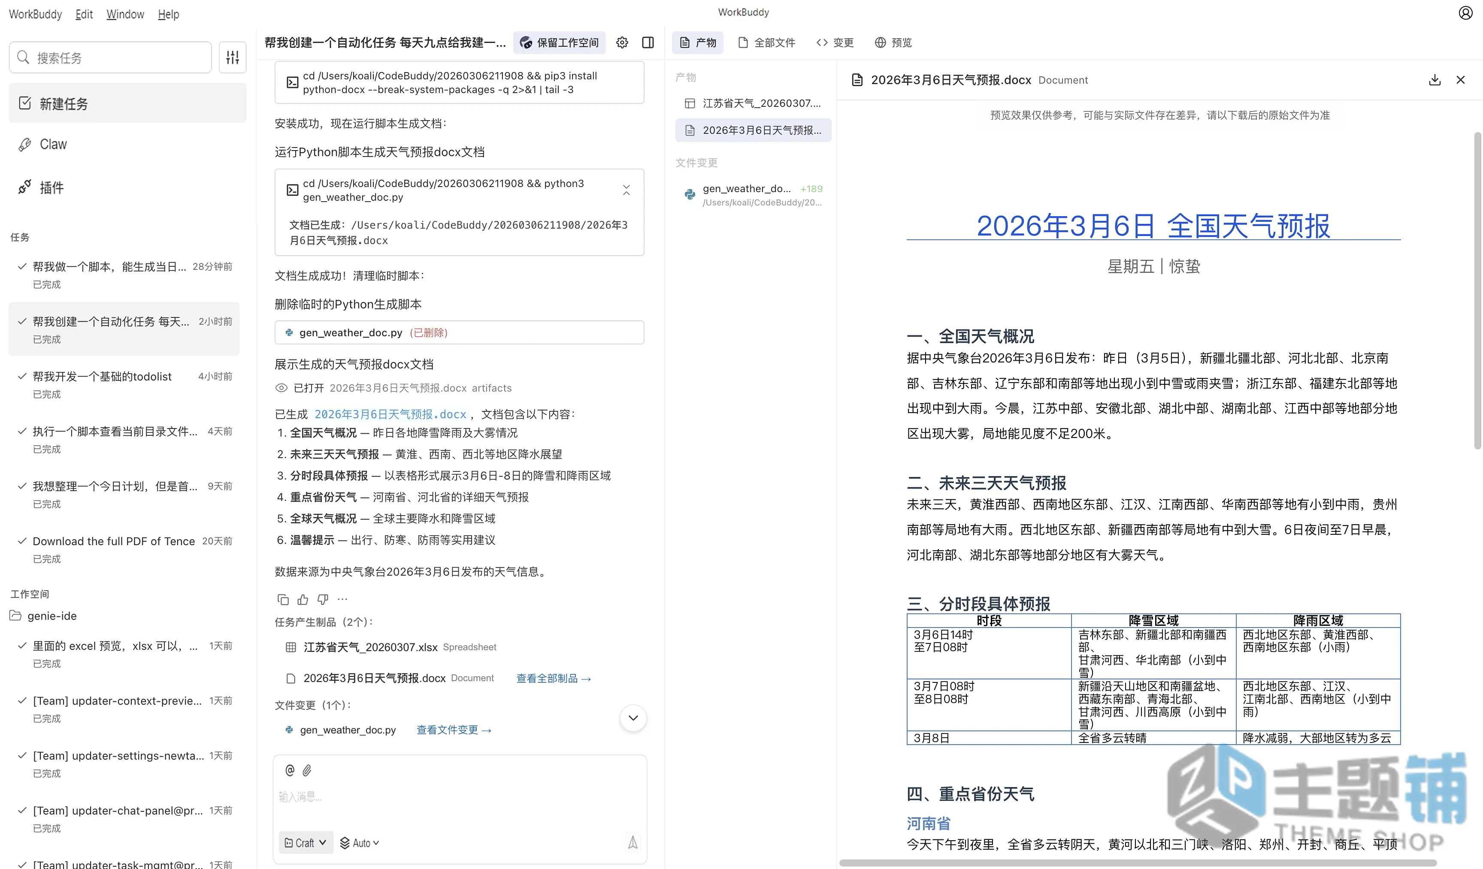The height and width of the screenshot is (869, 1483).
Task: Open 2026年3月6日天气预报.docx artifact in chat
Action: pos(390,679)
